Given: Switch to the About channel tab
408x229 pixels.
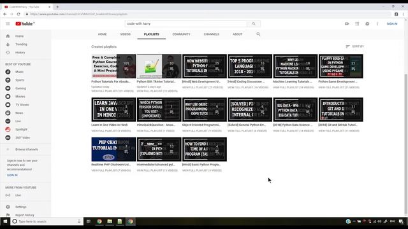Looking at the screenshot, I should [237, 34].
